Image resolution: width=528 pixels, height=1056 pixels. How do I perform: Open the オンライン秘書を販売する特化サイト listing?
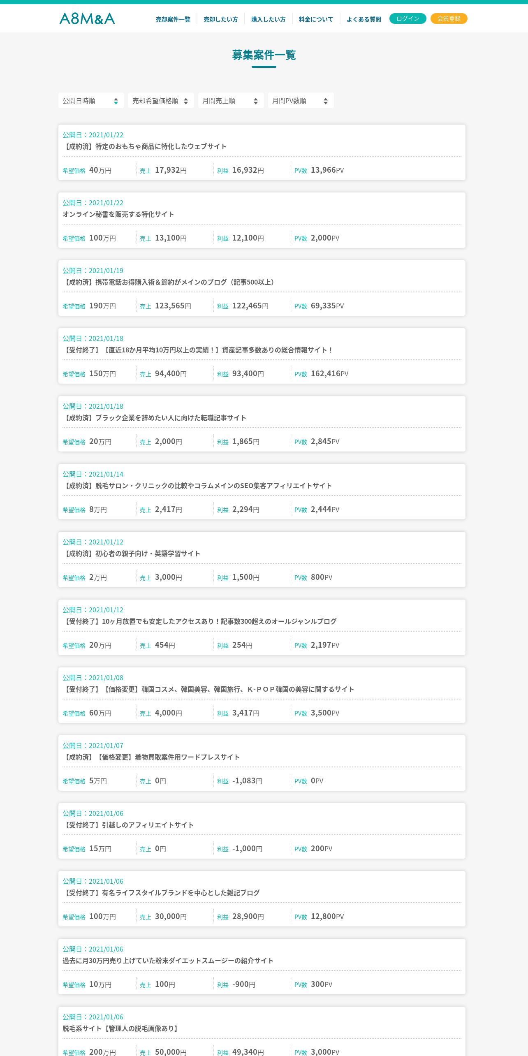[x=262, y=220]
